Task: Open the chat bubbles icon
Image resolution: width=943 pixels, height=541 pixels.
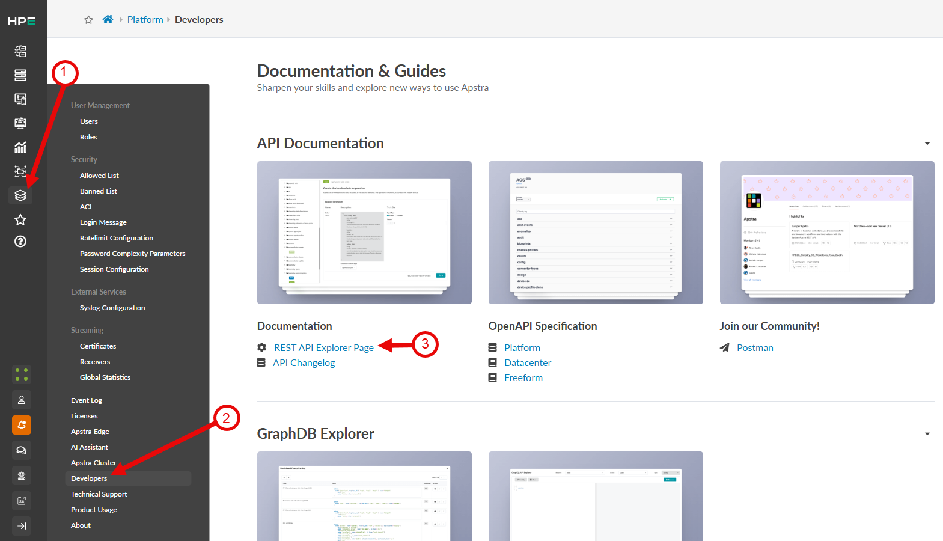Action: pos(22,450)
